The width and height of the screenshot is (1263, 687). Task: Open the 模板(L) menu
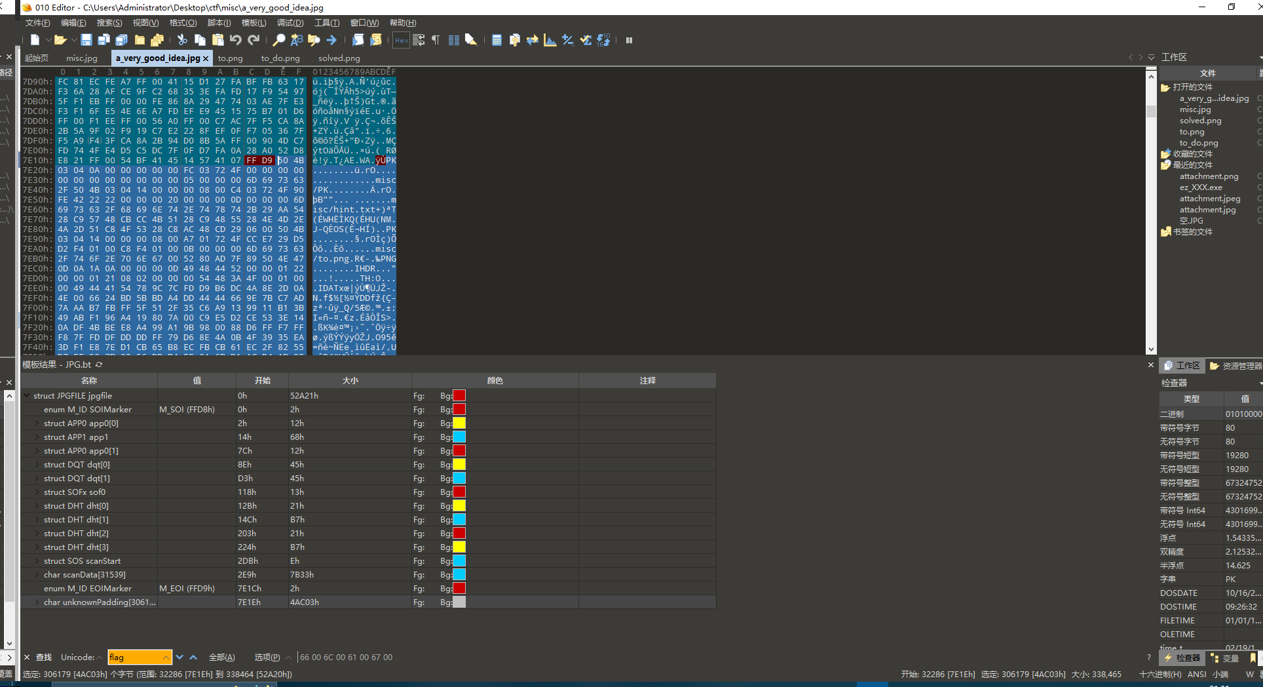point(253,22)
